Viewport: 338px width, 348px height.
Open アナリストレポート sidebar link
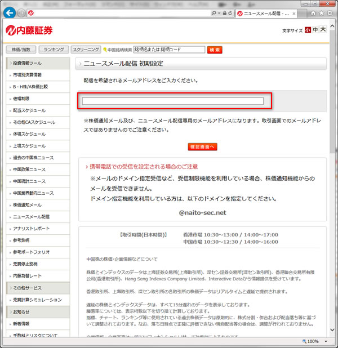pos(38,229)
